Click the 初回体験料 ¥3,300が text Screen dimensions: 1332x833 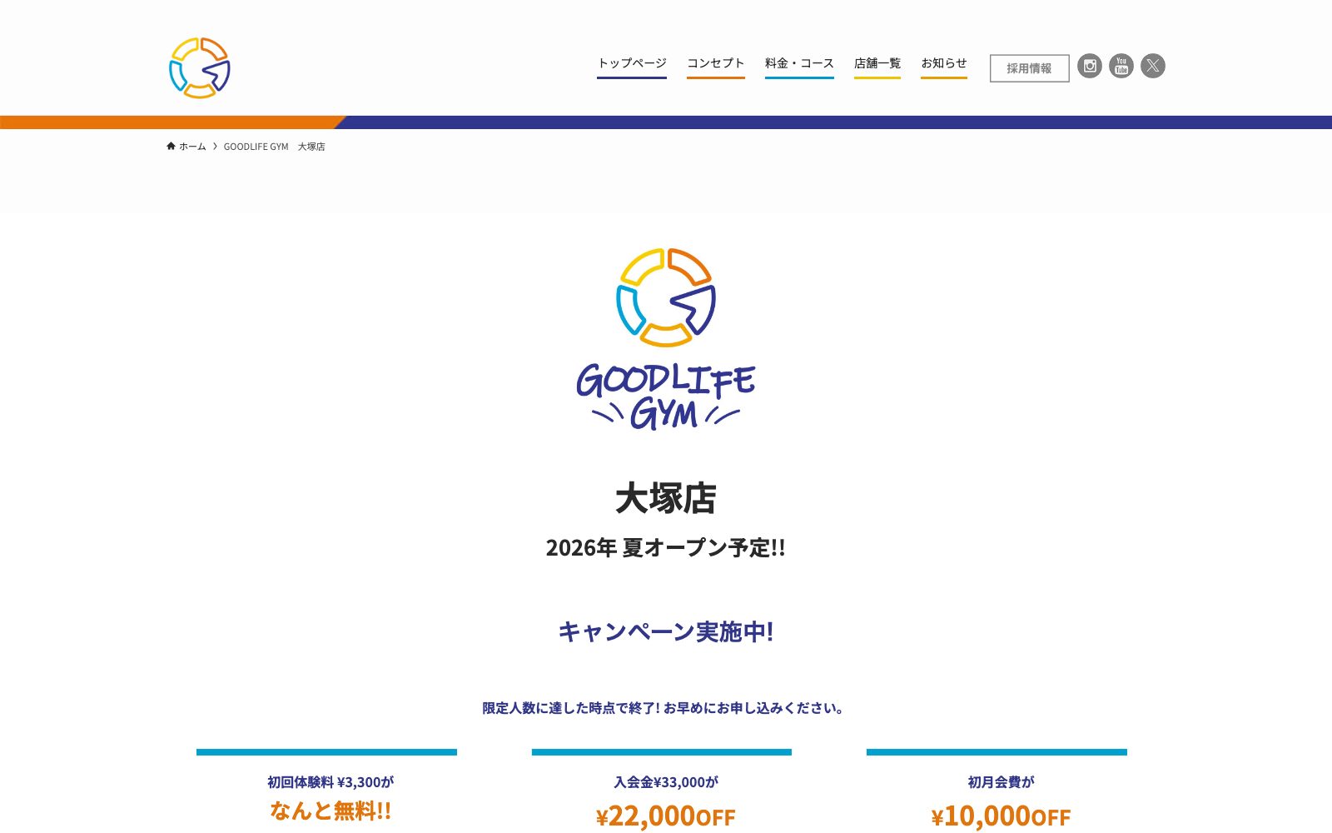click(331, 782)
